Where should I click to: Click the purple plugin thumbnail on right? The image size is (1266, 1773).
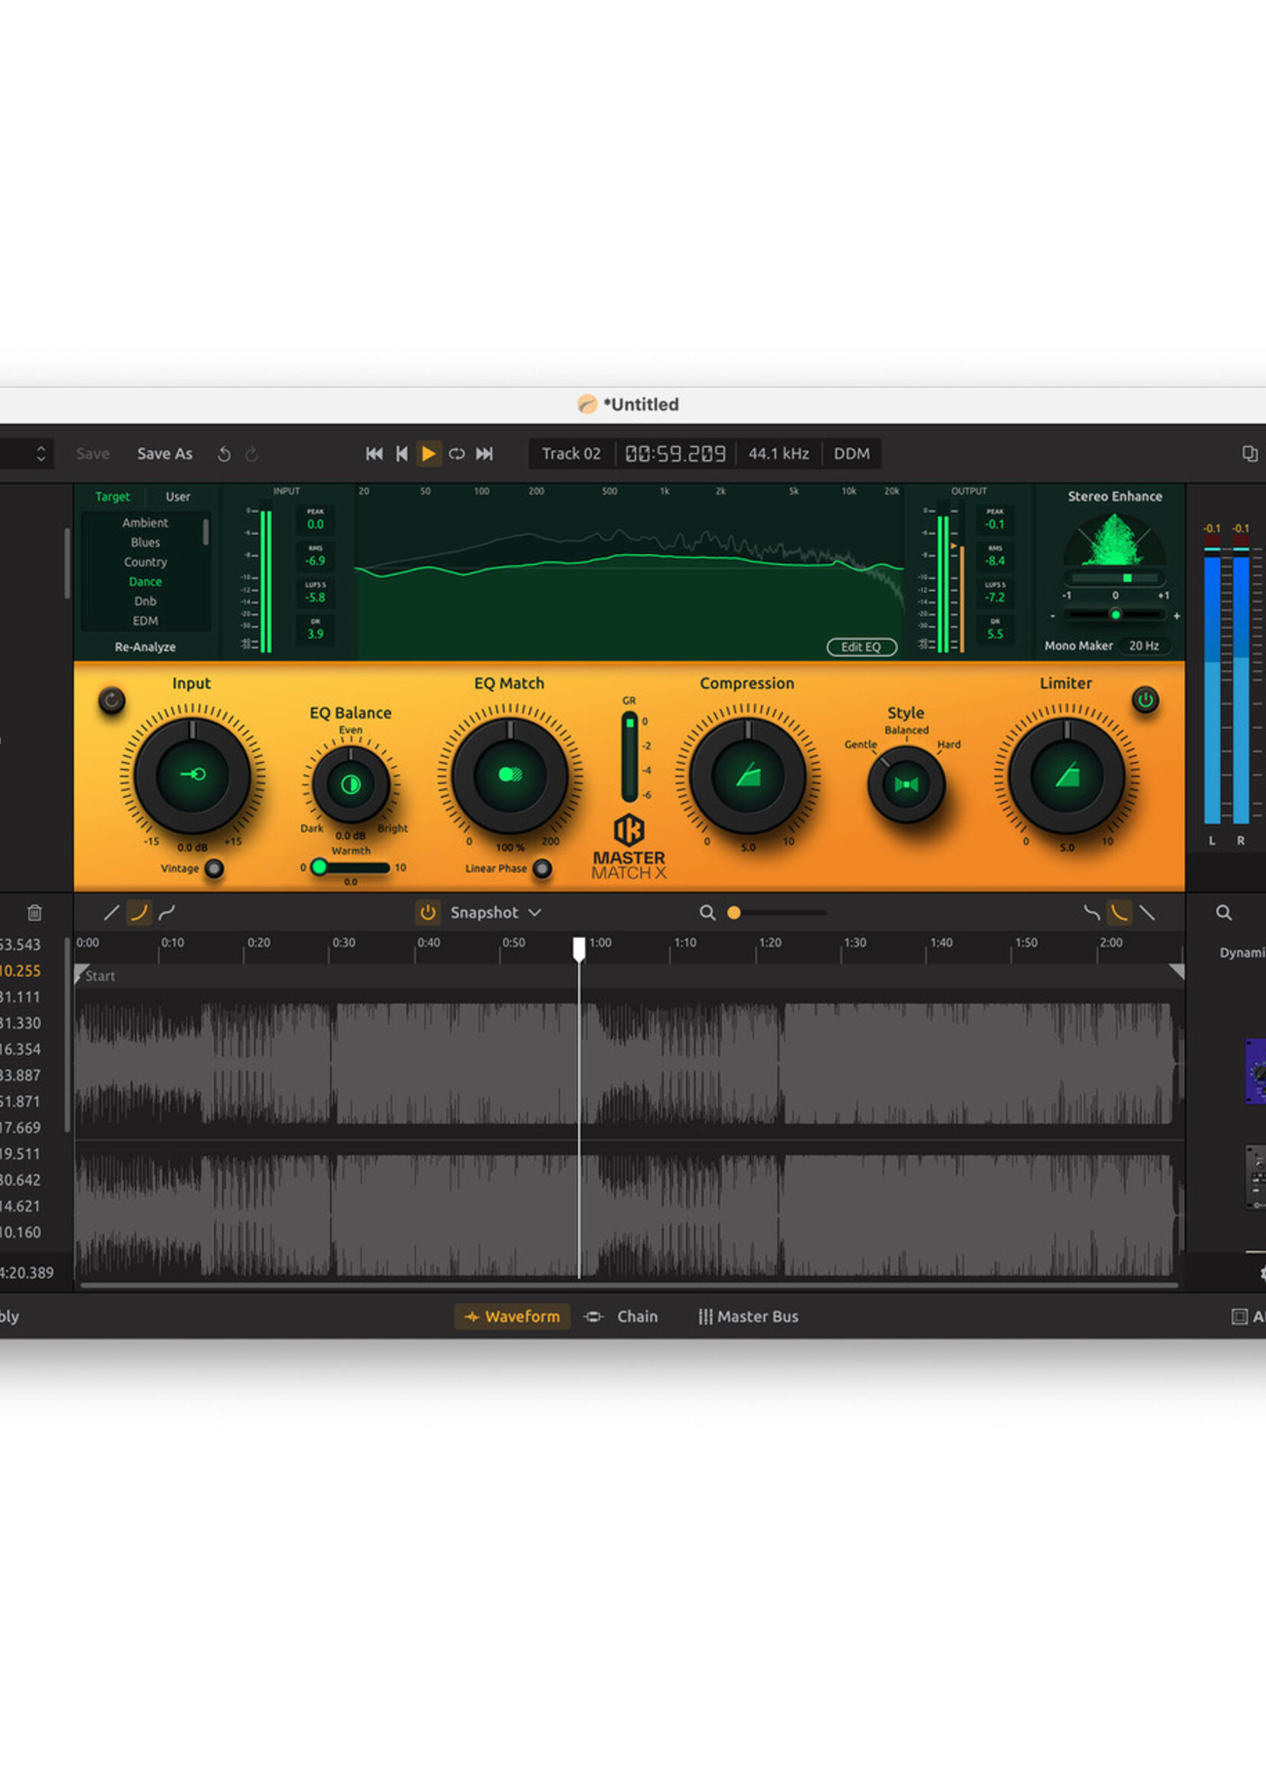pyautogui.click(x=1255, y=1072)
